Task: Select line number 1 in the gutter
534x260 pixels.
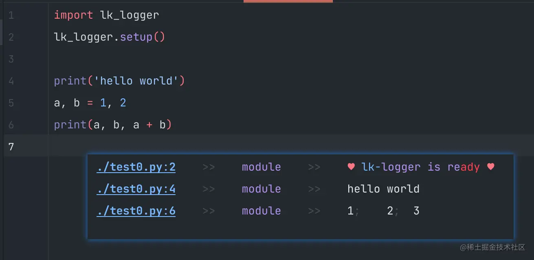Action: pos(11,15)
